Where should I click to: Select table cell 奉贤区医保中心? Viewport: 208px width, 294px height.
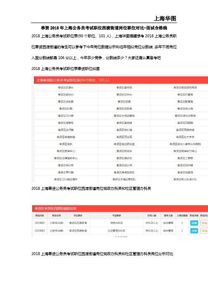pyautogui.click(x=66, y=151)
